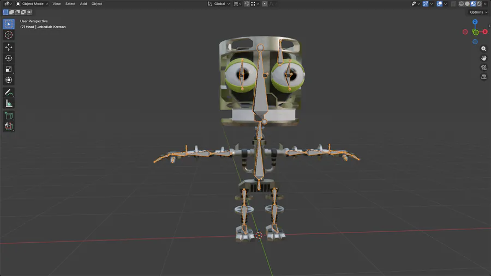Select the Annotate pencil tool

[x=8, y=92]
